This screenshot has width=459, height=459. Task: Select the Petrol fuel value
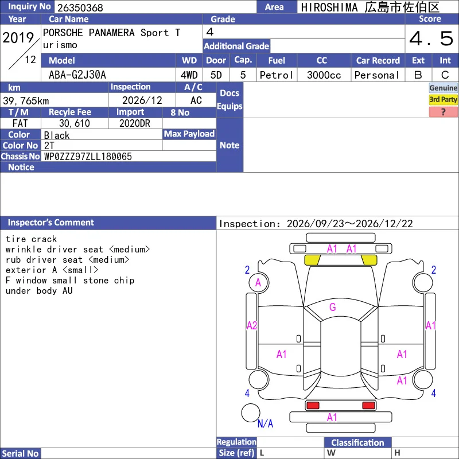[277, 75]
